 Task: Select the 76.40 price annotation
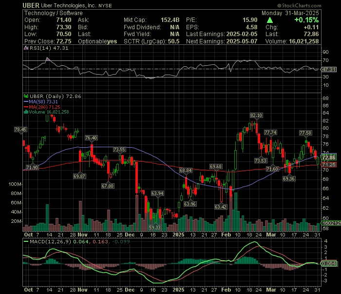91,138
